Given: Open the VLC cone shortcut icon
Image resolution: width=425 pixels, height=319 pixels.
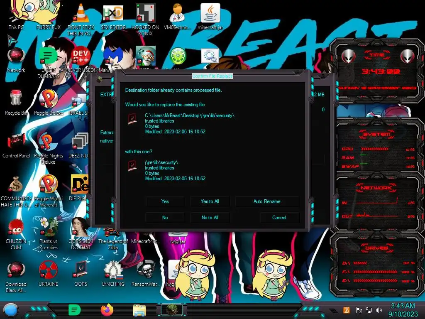Looking at the screenshot, I should [x=81, y=13].
